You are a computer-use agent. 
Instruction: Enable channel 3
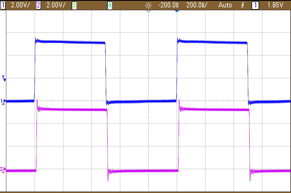74,5
